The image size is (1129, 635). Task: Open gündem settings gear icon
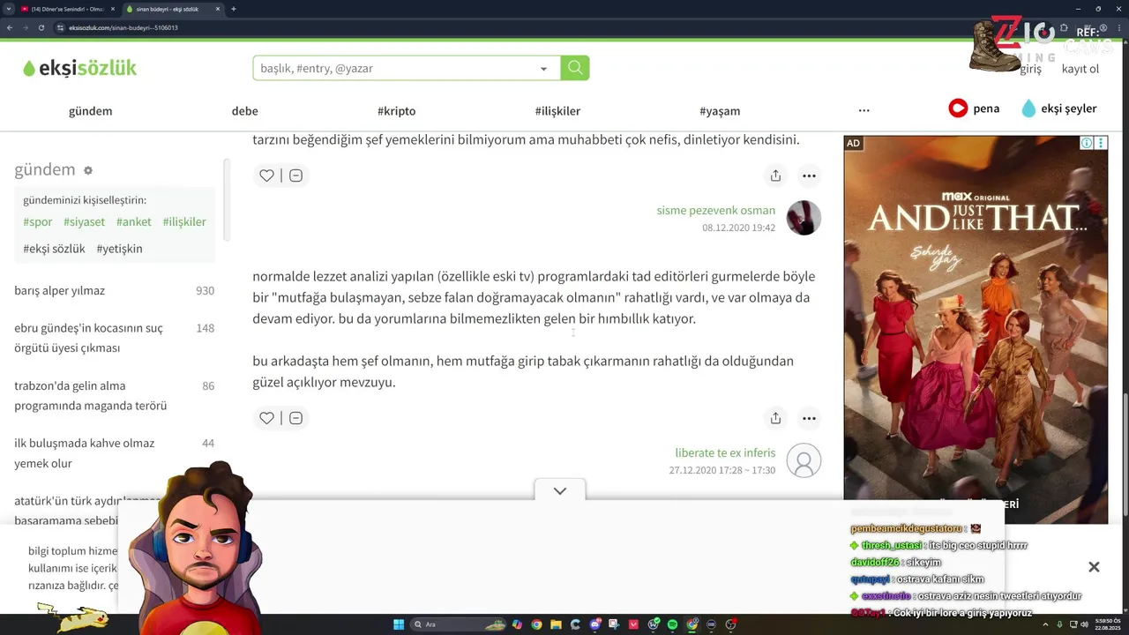coord(87,170)
